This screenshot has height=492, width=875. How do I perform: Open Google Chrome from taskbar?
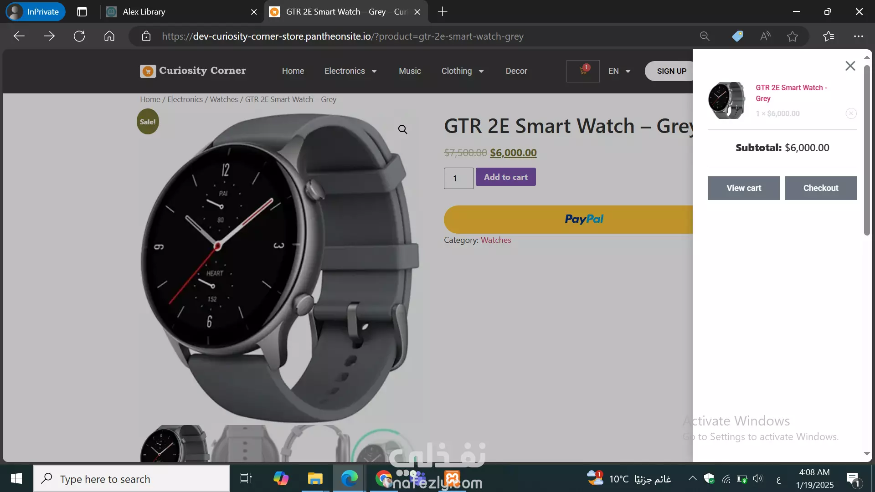383,478
